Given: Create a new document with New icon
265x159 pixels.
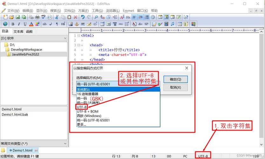Looking at the screenshot, I should click(5, 17).
